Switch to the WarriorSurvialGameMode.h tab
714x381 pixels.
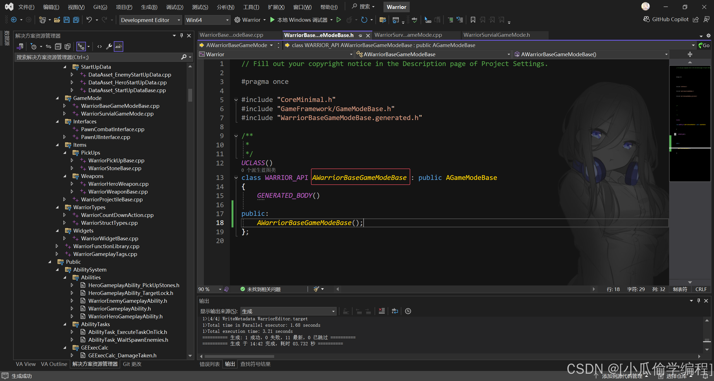496,35
